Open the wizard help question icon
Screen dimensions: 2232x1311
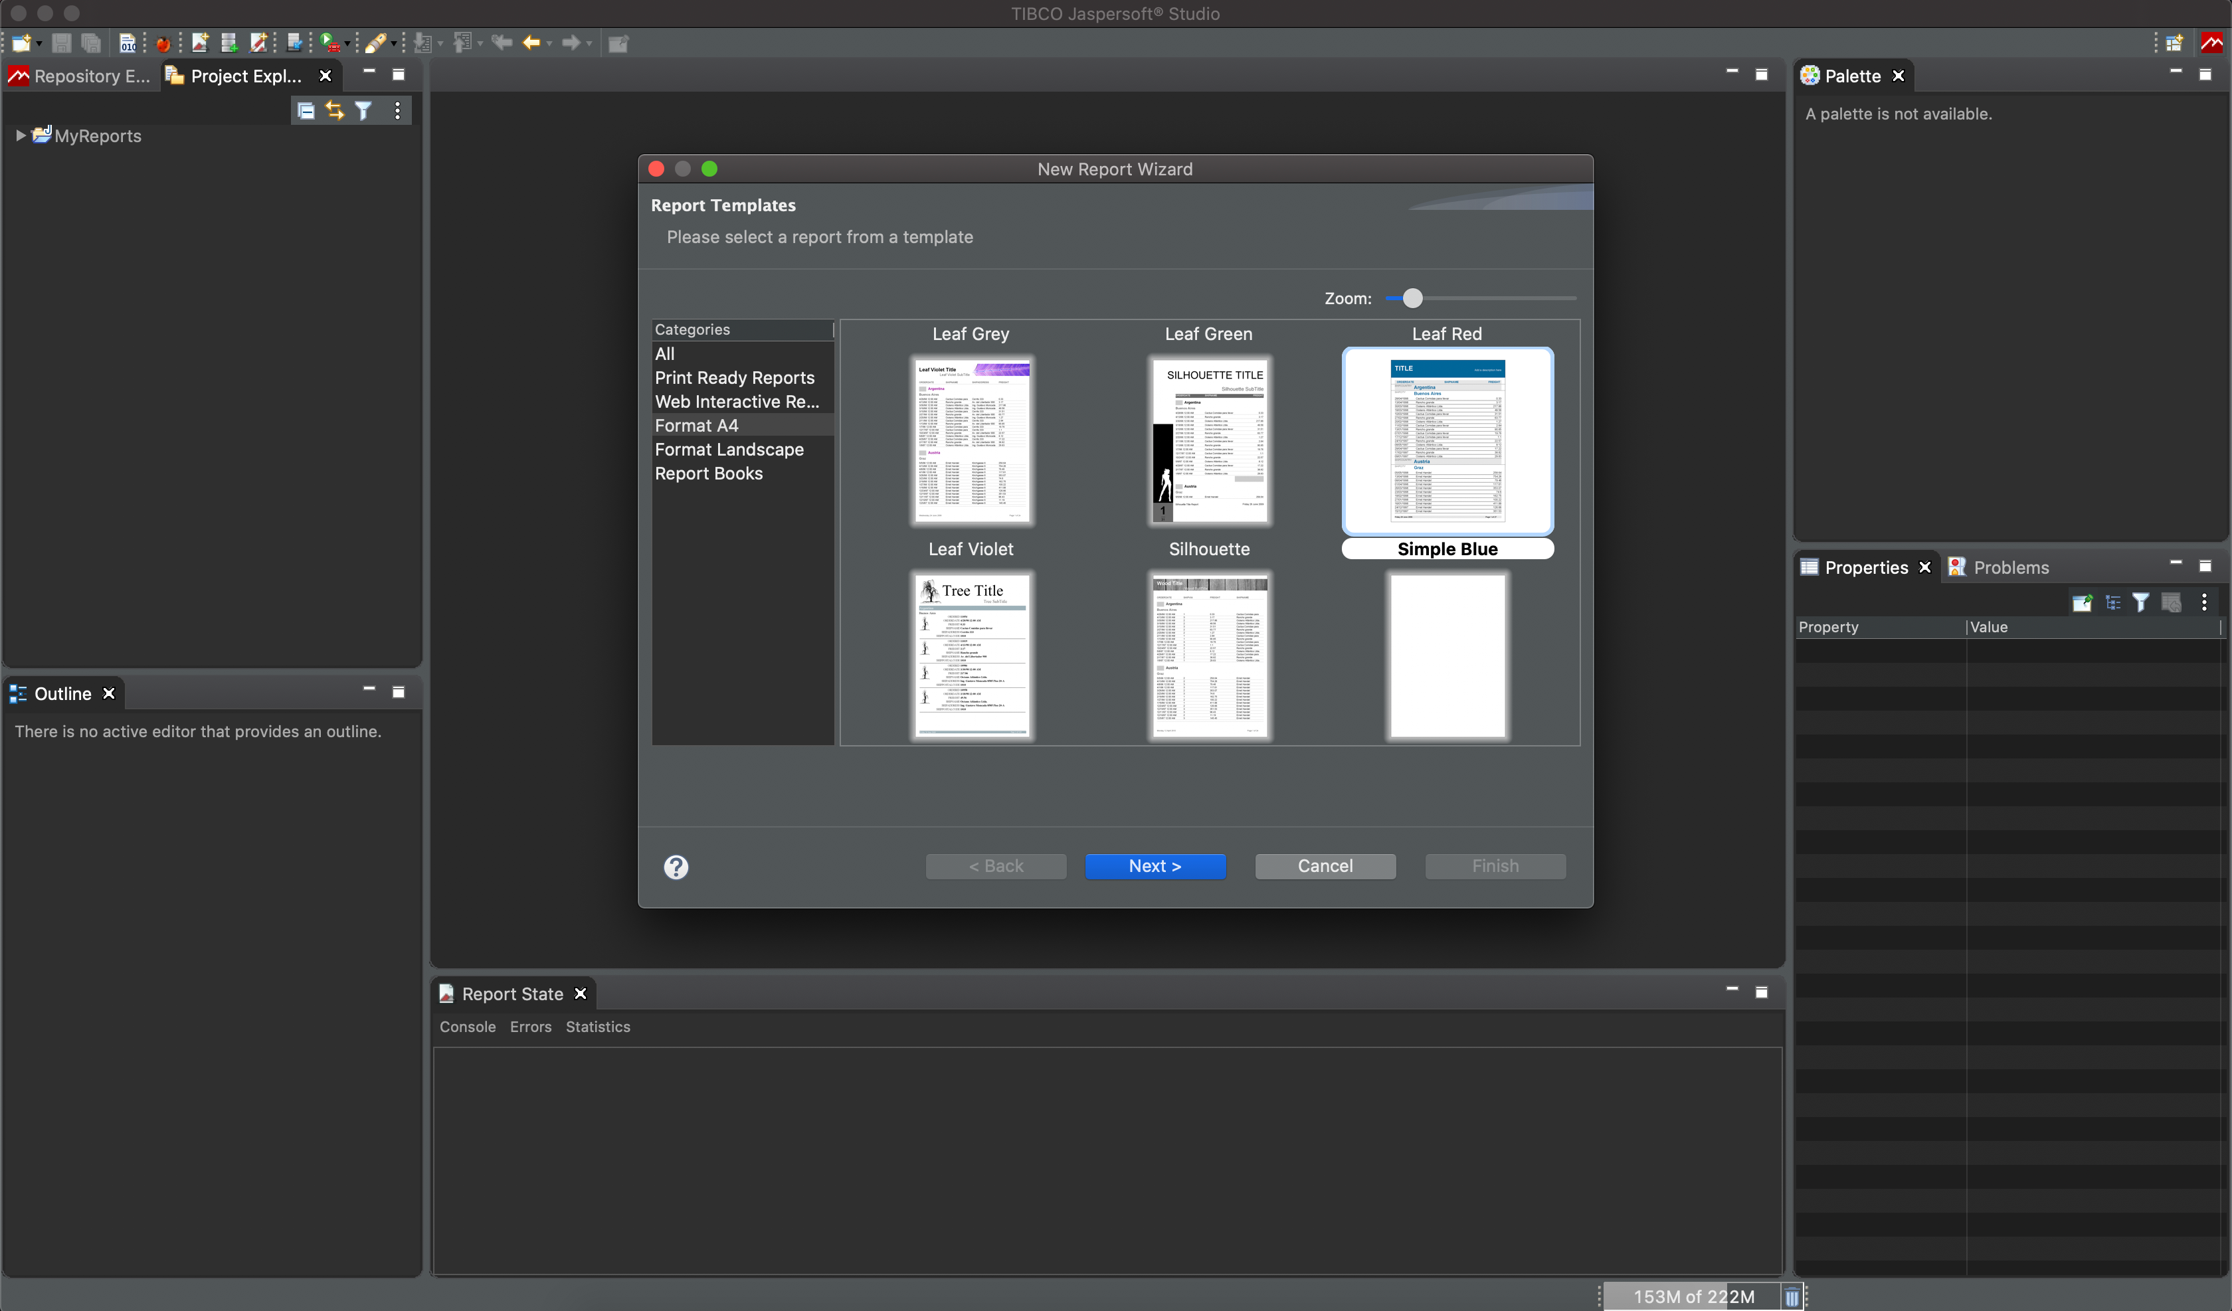(676, 866)
